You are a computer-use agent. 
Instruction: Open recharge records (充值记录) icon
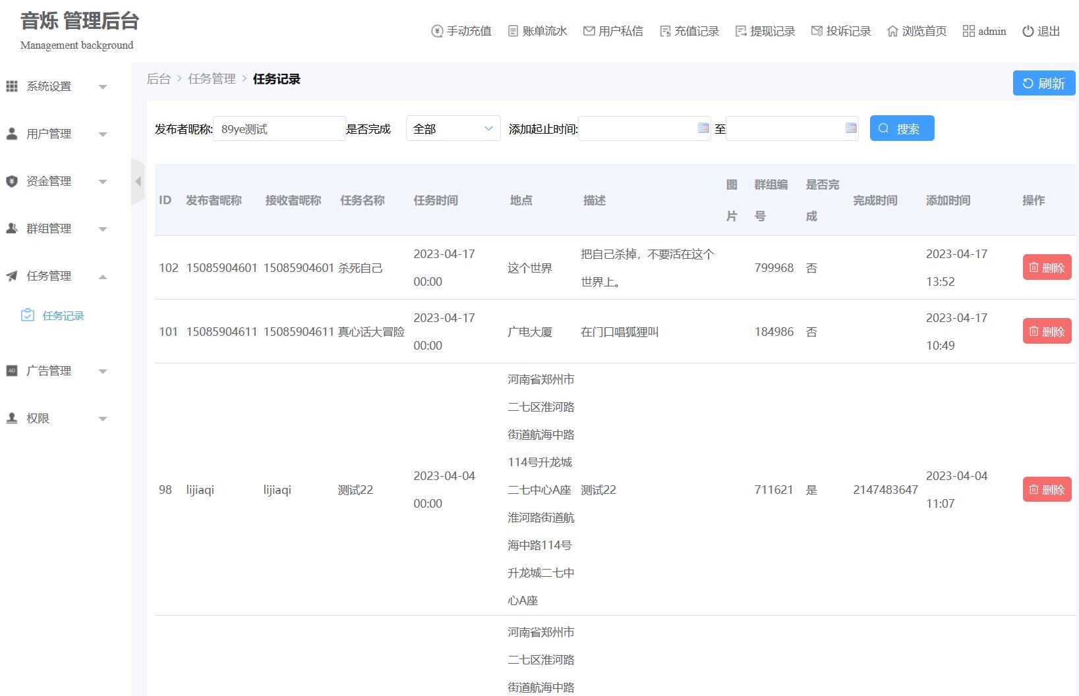coord(665,31)
